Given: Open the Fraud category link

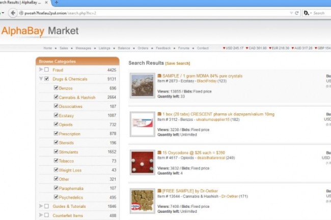Looking at the screenshot, I should (x=58, y=70).
